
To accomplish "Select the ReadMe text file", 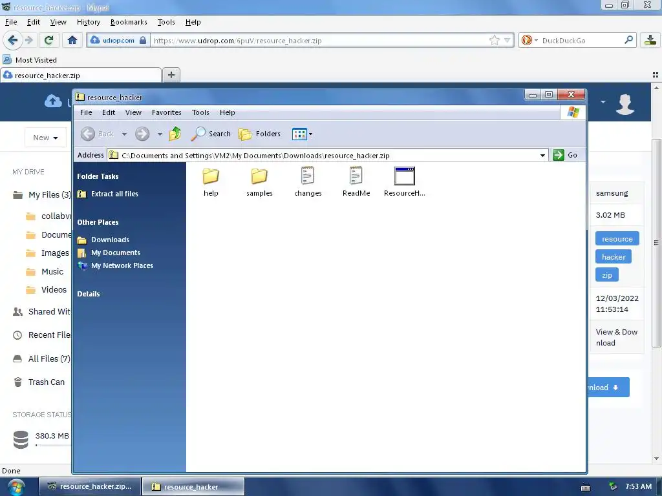I will [x=356, y=182].
